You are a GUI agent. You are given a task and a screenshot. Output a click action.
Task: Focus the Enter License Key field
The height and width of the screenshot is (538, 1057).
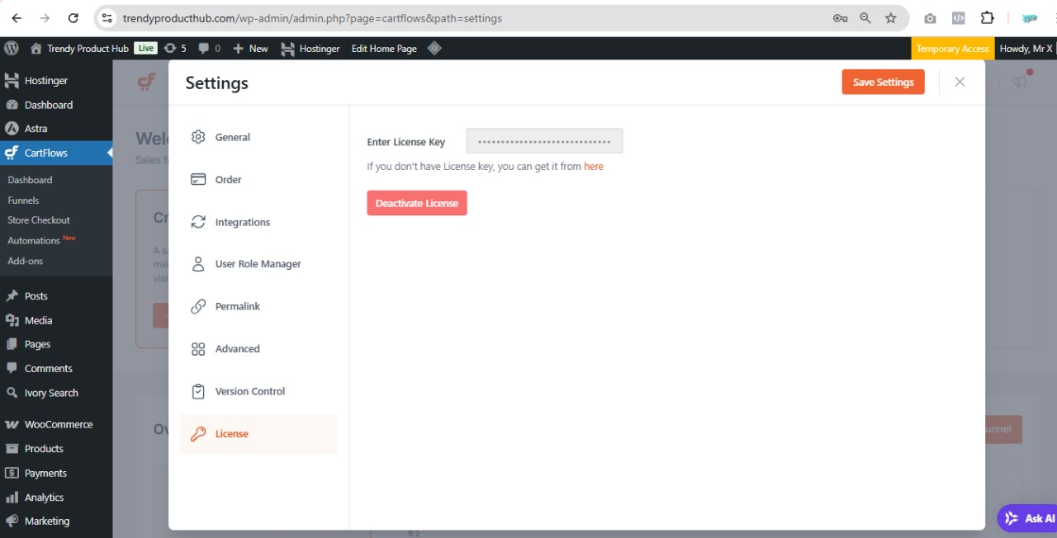pos(544,141)
